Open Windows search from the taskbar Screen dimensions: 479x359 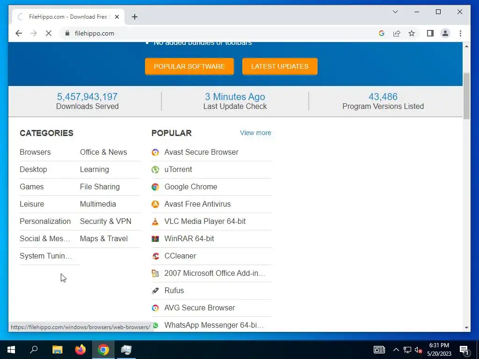point(34,350)
